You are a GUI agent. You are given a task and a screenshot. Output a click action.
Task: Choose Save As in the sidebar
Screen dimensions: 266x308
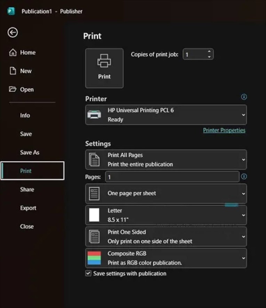pos(33,152)
